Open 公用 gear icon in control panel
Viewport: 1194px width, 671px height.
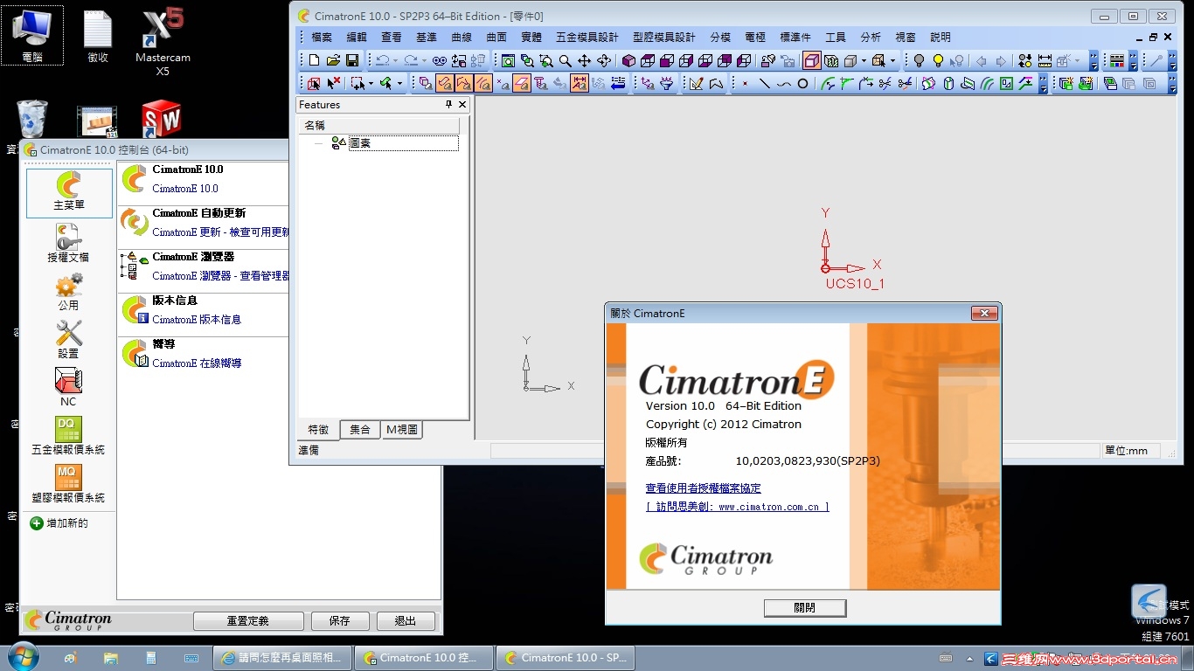click(68, 291)
